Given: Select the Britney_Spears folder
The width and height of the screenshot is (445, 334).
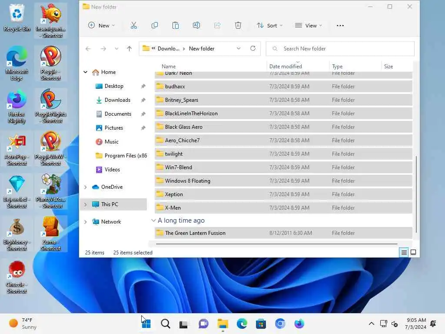Looking at the screenshot, I should point(283,100).
